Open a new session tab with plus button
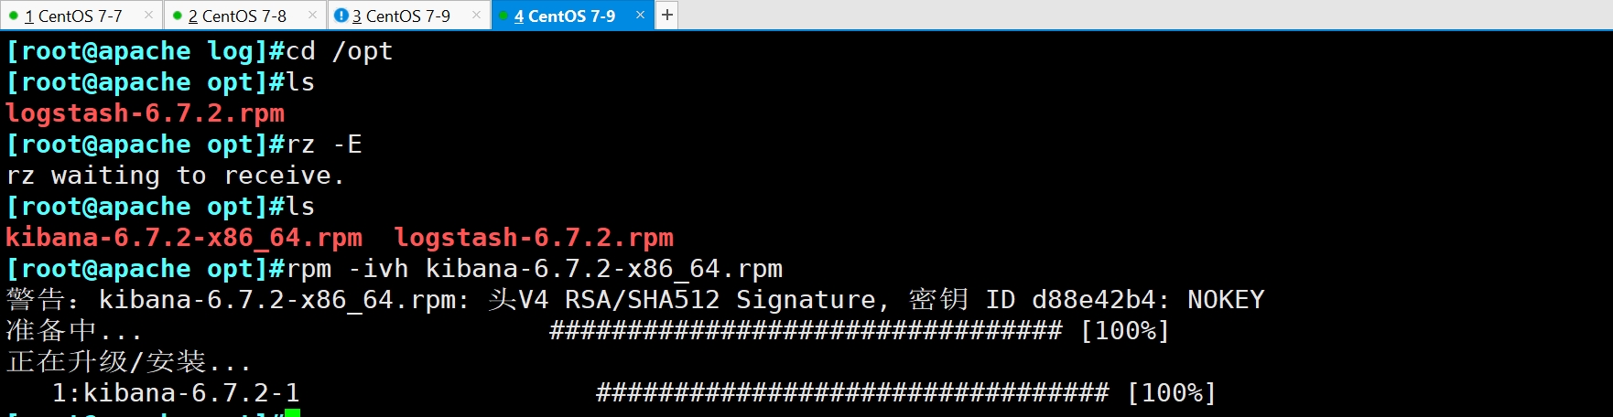This screenshot has width=1613, height=417. pyautogui.click(x=667, y=15)
